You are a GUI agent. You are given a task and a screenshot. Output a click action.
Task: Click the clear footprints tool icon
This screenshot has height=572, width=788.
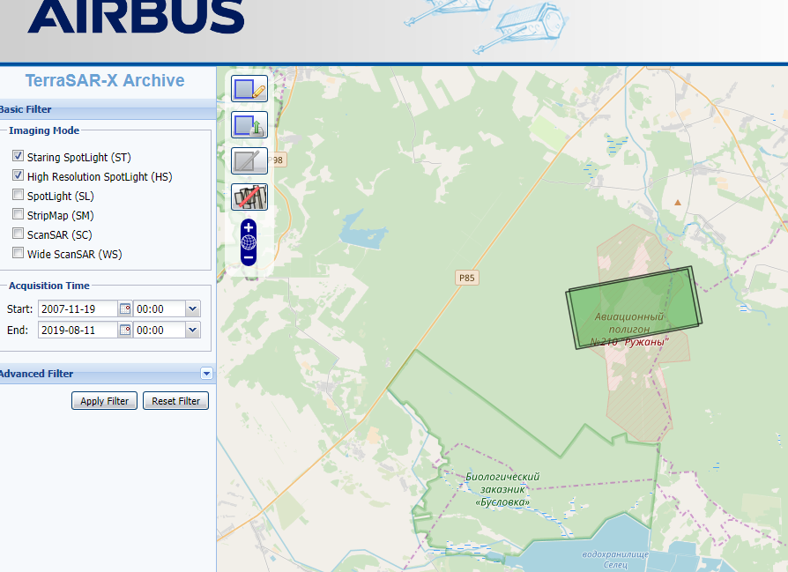[249, 197]
